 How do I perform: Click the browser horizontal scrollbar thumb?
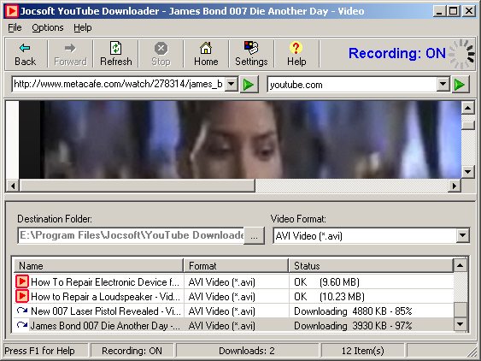coord(137,186)
